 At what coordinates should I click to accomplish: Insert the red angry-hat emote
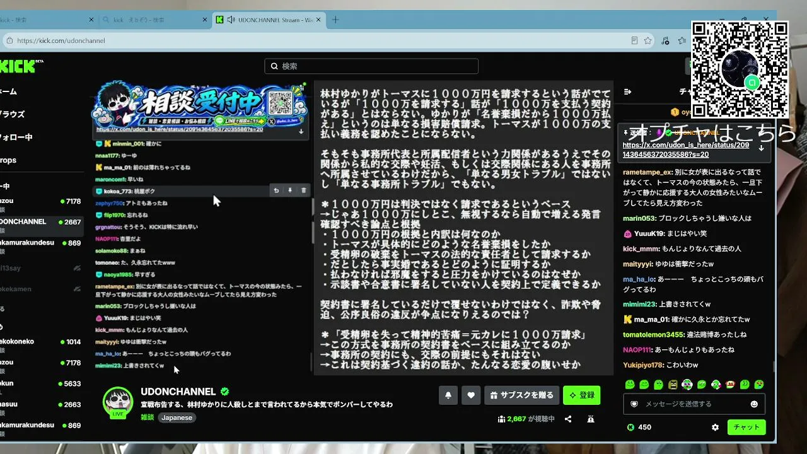coord(731,385)
